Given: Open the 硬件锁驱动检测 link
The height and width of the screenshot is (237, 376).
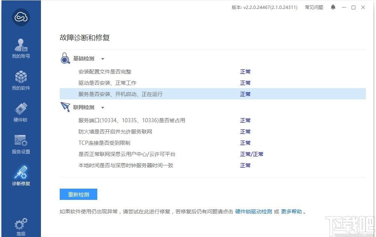Looking at the screenshot, I should click(x=254, y=211).
